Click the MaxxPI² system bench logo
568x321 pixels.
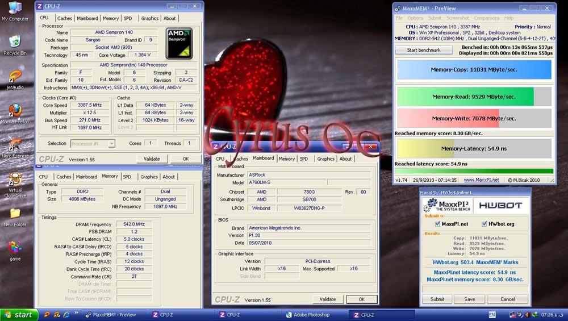pos(446,206)
